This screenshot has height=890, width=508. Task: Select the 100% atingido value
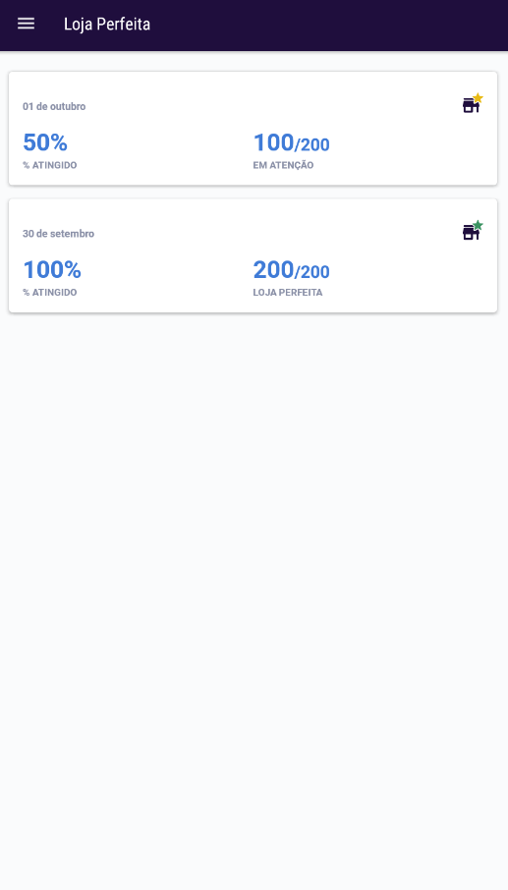click(52, 269)
